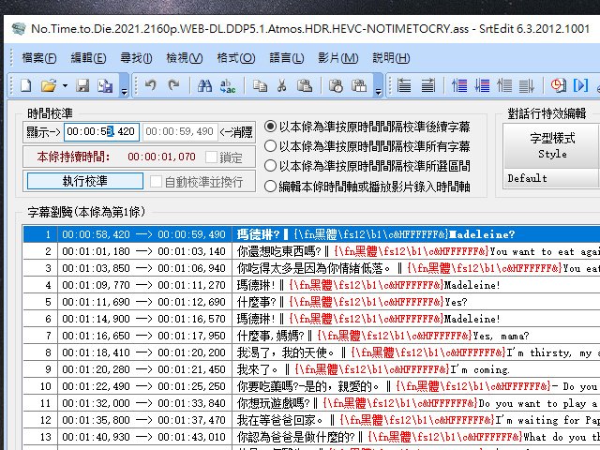Open Find with the binoculars icon
Image resolution: width=600 pixels, height=450 pixels.
click(x=204, y=85)
